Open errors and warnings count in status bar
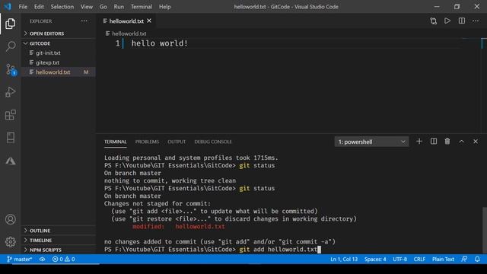The width and height of the screenshot is (487, 274). pyautogui.click(x=63, y=259)
